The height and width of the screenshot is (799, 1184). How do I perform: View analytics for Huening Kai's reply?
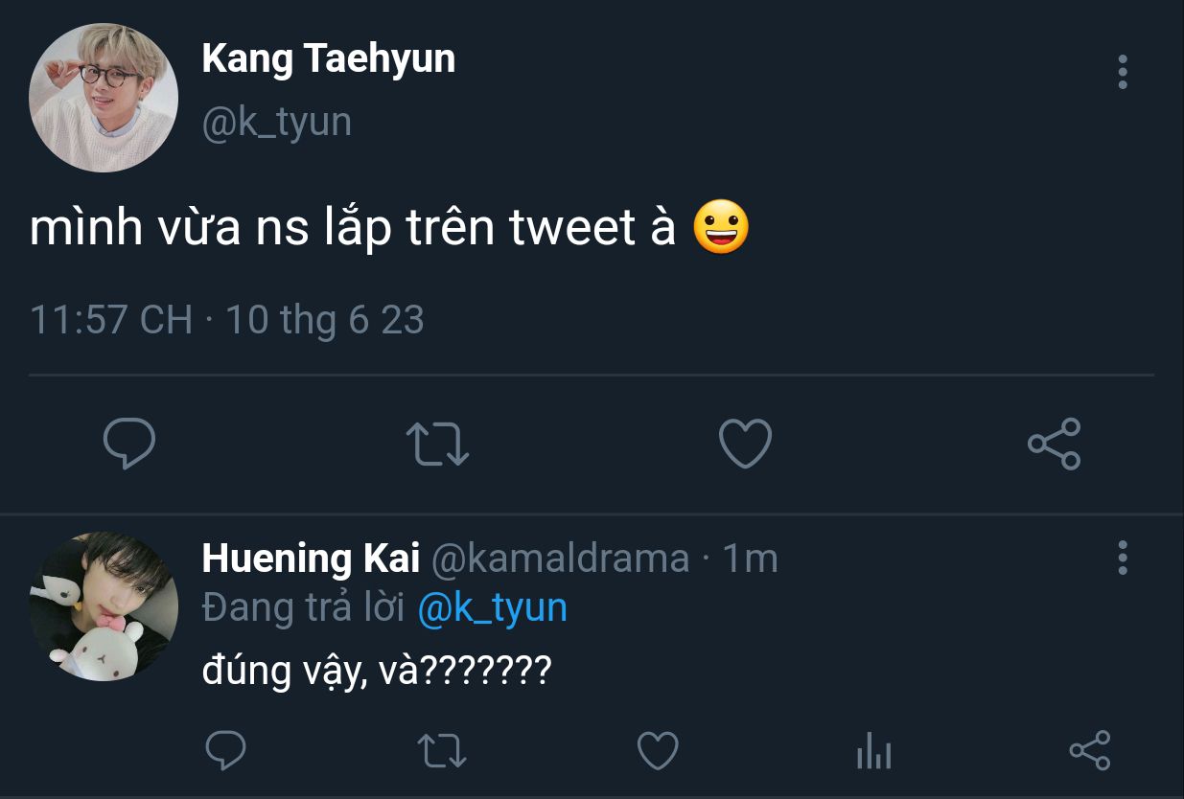[x=873, y=750]
